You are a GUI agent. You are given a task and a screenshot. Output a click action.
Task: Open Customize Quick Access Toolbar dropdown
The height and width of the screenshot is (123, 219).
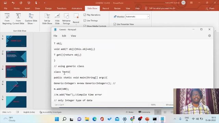44,3
